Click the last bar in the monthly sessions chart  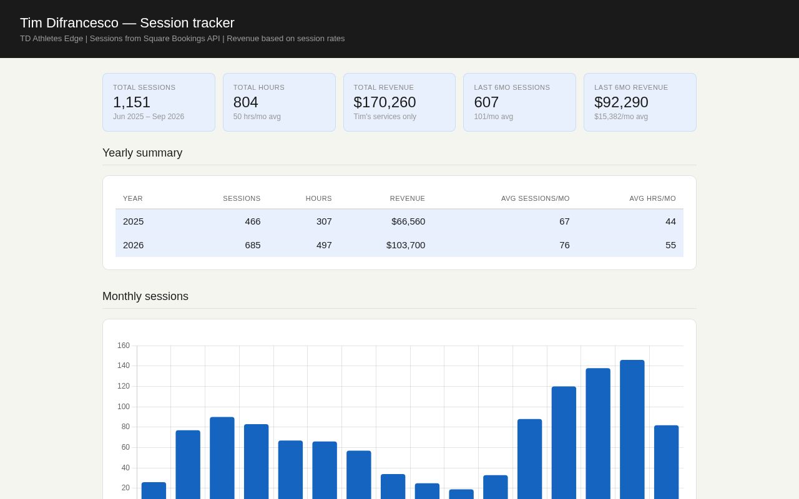[666, 462]
